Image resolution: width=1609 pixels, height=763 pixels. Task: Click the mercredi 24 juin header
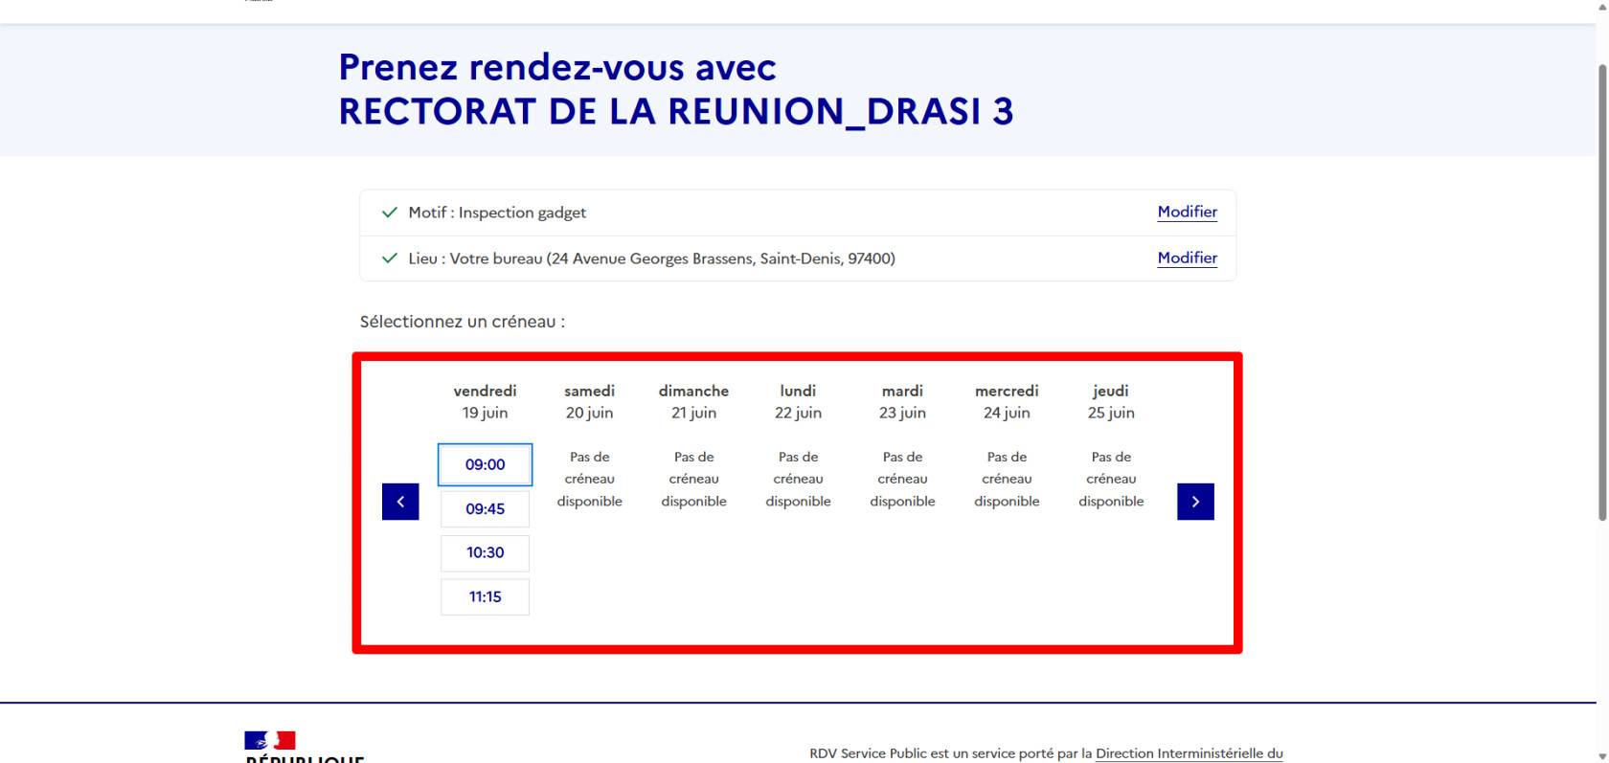pyautogui.click(x=1007, y=402)
